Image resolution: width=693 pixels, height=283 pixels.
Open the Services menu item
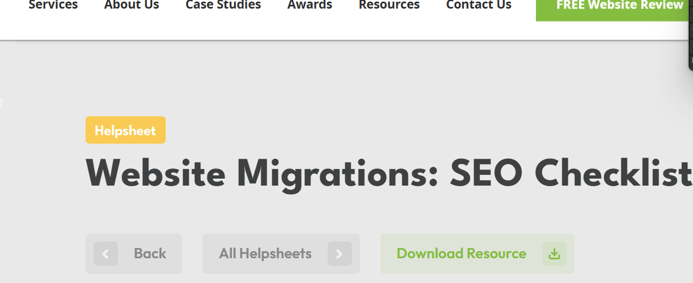point(53,5)
